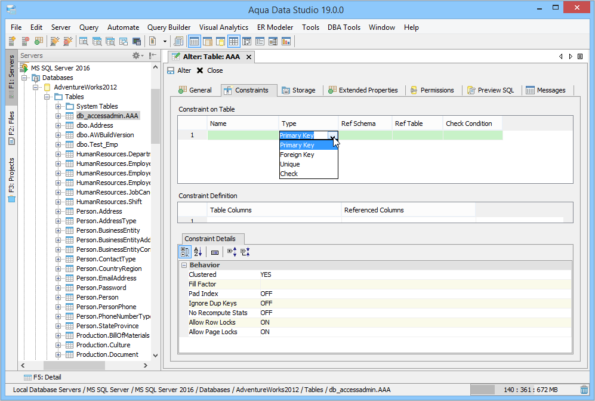This screenshot has height=401, width=595.
Task: Collapse the AdventureWorks2012 database node
Action: click(x=36, y=87)
